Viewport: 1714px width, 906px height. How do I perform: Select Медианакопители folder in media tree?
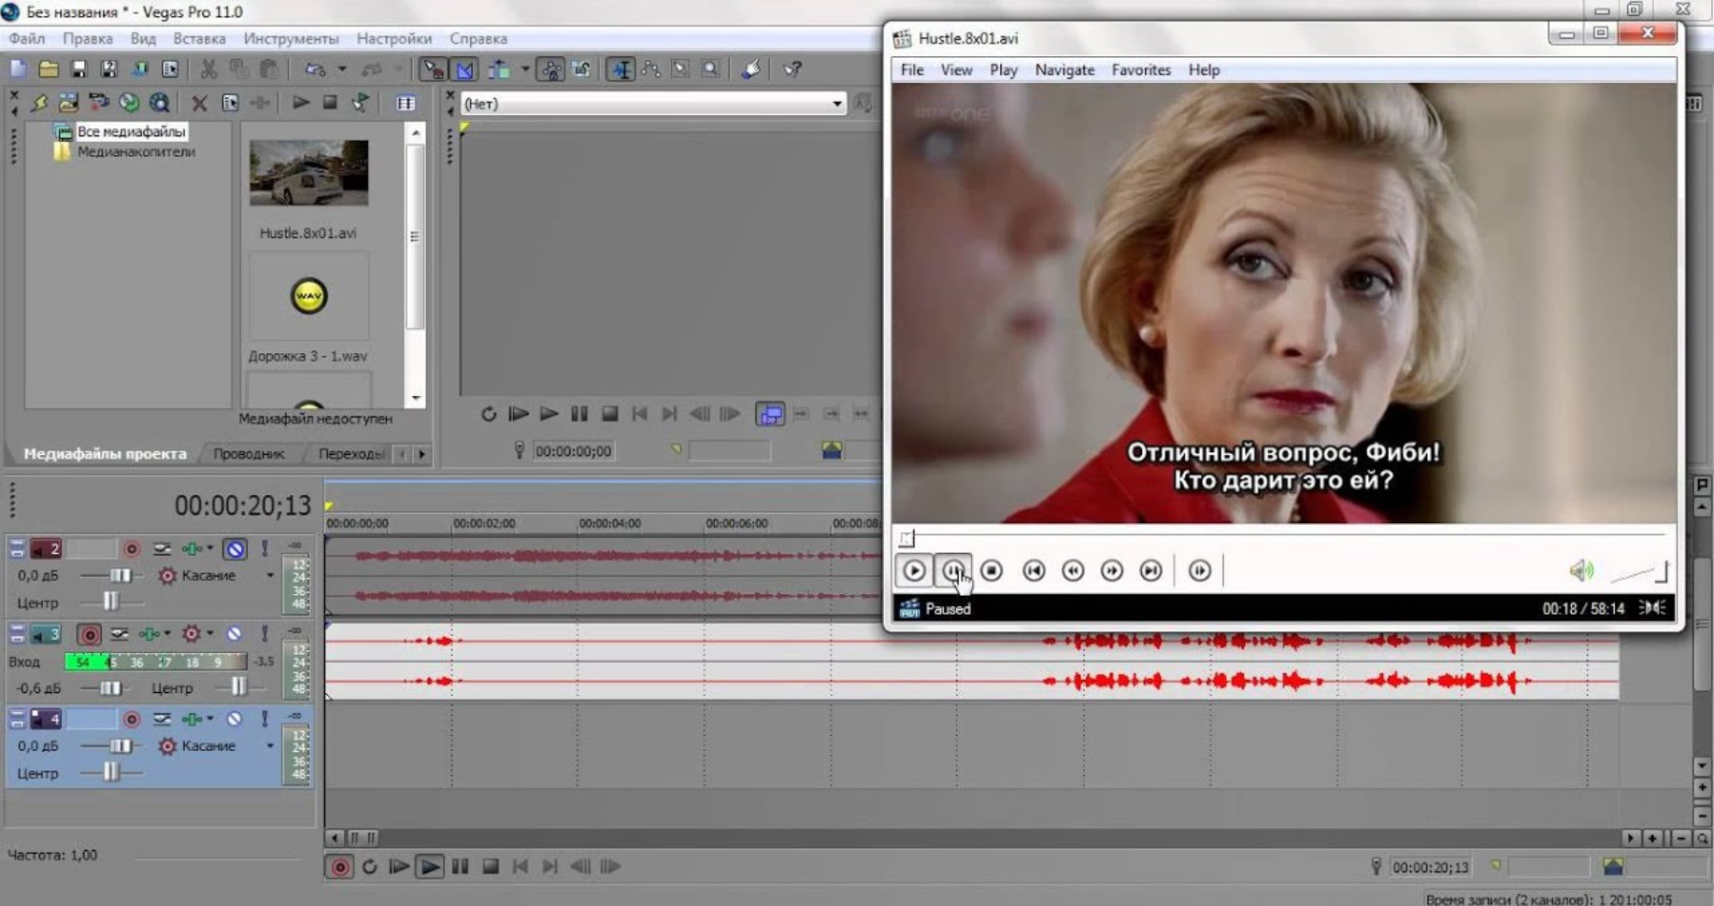(136, 151)
